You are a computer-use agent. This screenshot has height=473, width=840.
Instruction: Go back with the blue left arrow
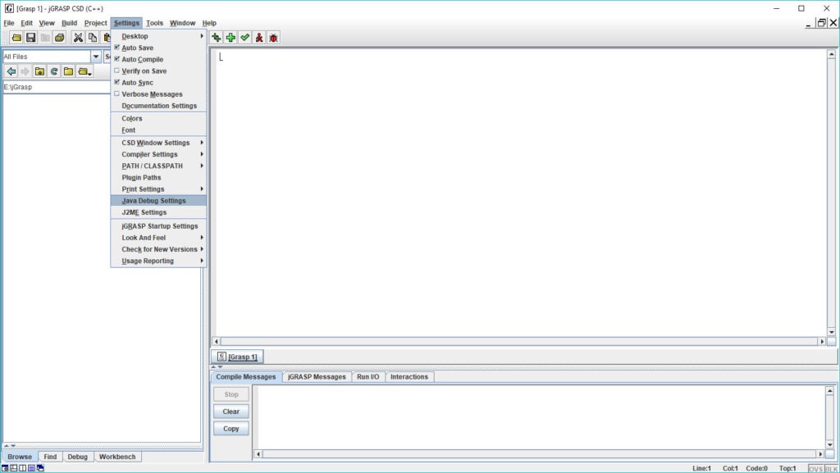[11, 71]
